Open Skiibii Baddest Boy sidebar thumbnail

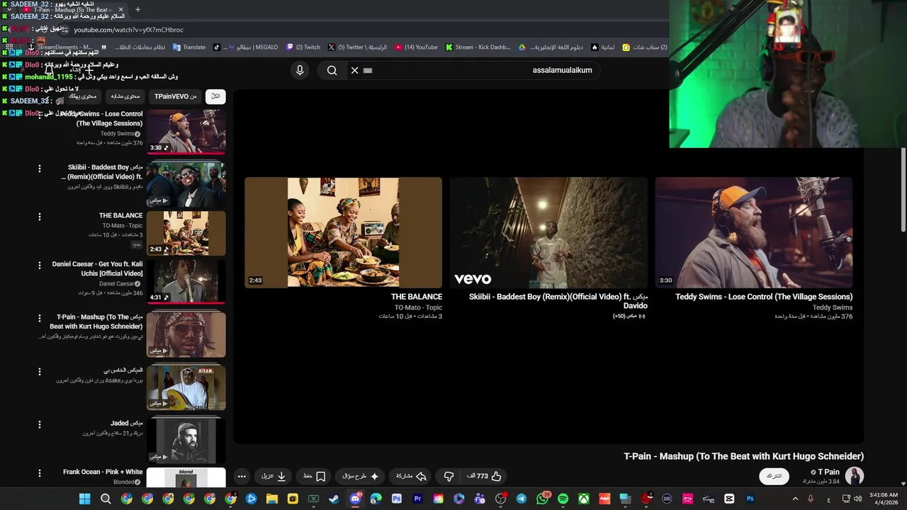(x=186, y=184)
